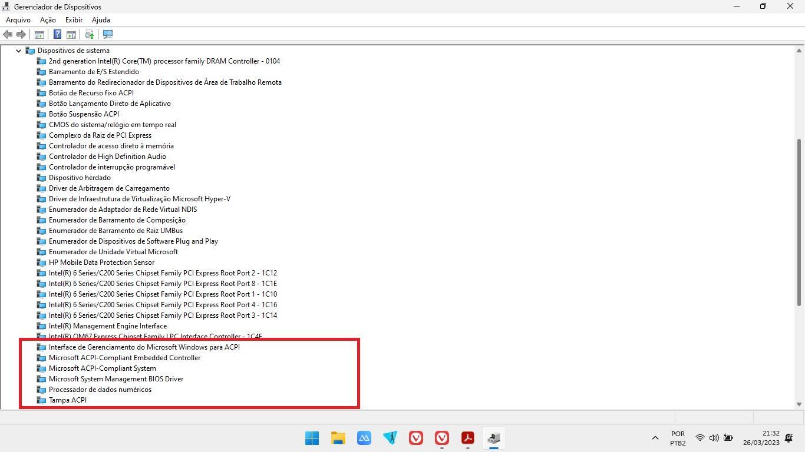805x452 pixels.
Task: Select PCI Express Root Port 2 - 1C12
Action: pos(163,273)
